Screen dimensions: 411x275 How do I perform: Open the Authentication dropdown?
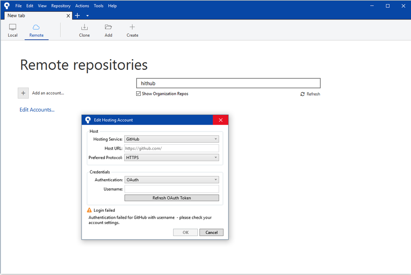(171, 180)
